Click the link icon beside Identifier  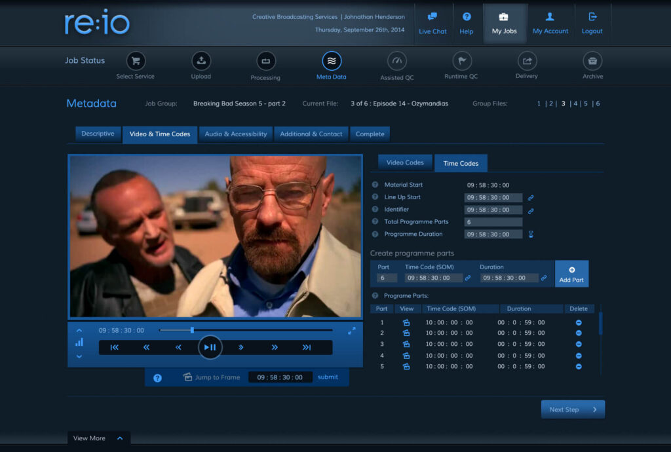(x=531, y=211)
